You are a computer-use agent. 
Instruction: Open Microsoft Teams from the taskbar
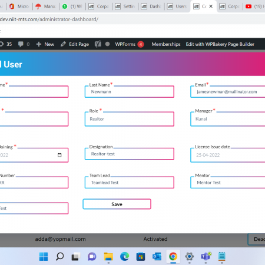(x=206, y=257)
